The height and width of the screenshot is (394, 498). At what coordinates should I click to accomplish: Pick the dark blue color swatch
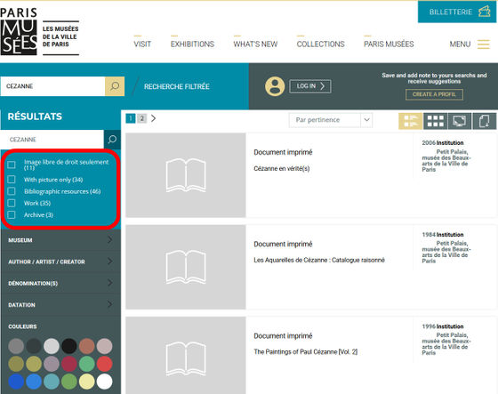point(16,382)
